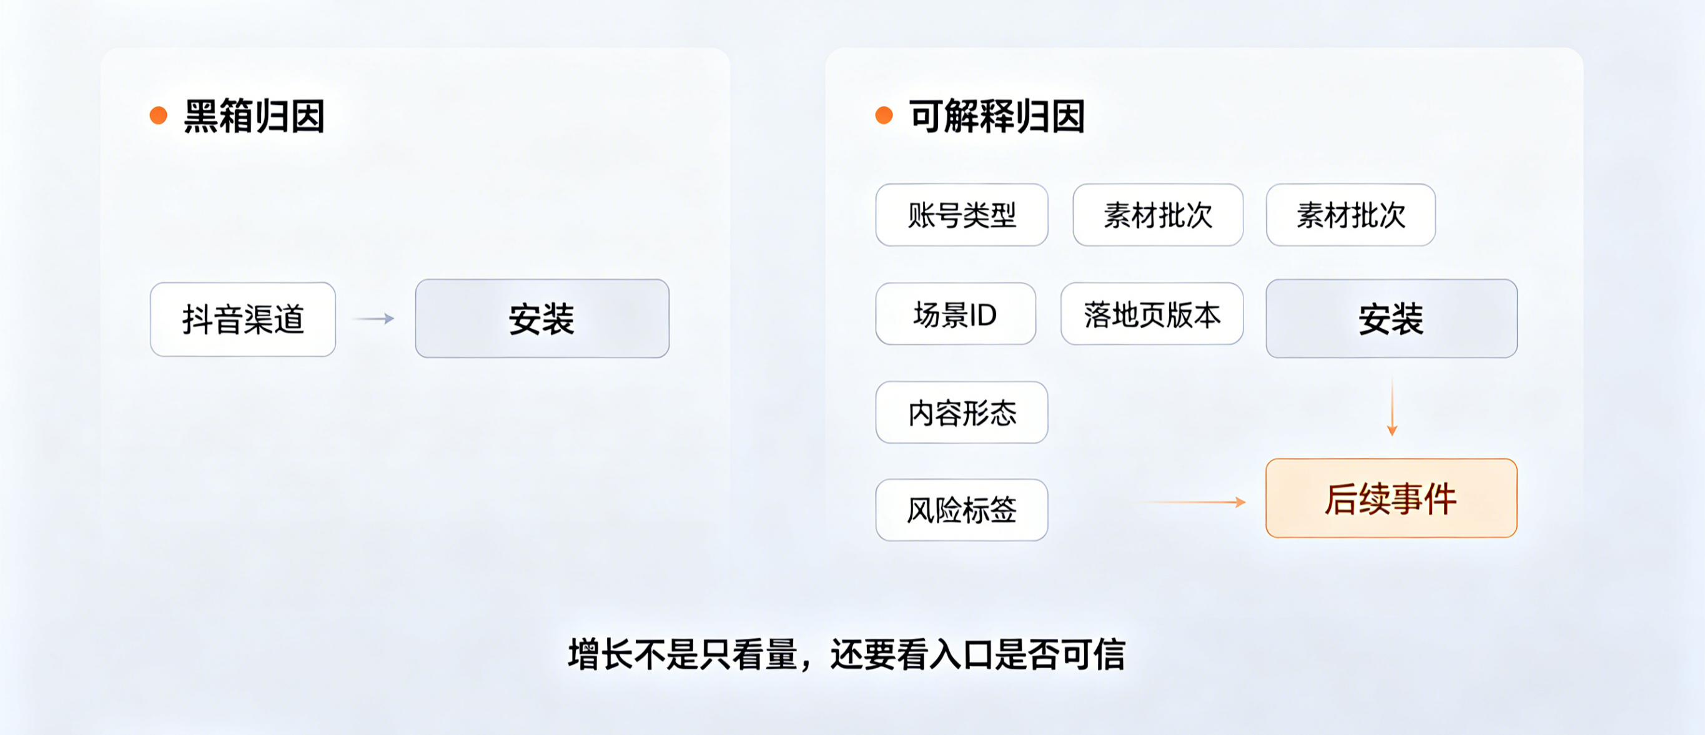Click the empty area of the 黑箱归因 card
The height and width of the screenshot is (735, 1705).
[x=416, y=476]
